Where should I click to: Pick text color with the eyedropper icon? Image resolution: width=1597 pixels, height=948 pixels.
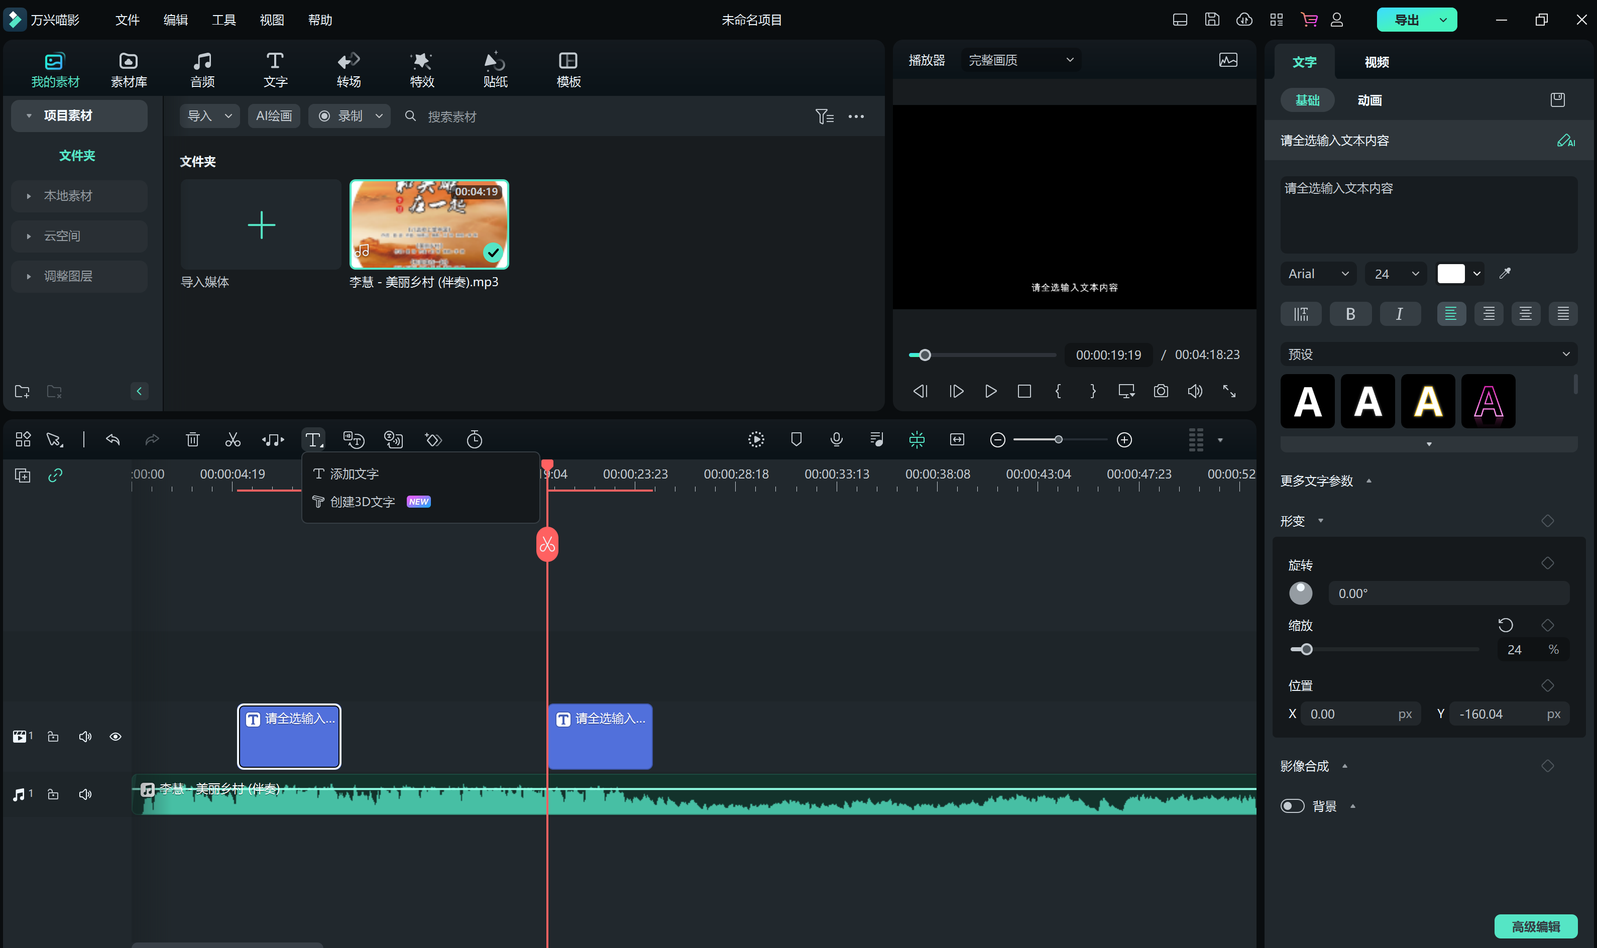click(1505, 274)
